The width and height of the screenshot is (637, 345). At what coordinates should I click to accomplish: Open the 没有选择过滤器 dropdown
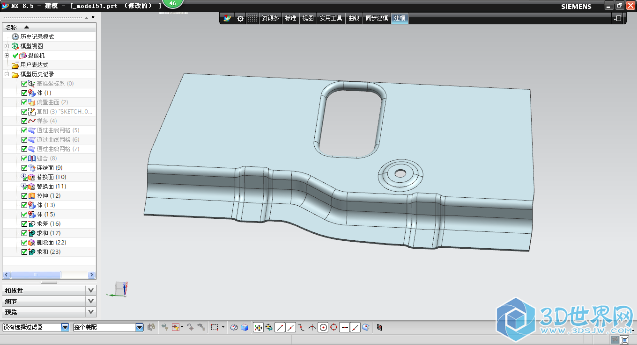65,327
